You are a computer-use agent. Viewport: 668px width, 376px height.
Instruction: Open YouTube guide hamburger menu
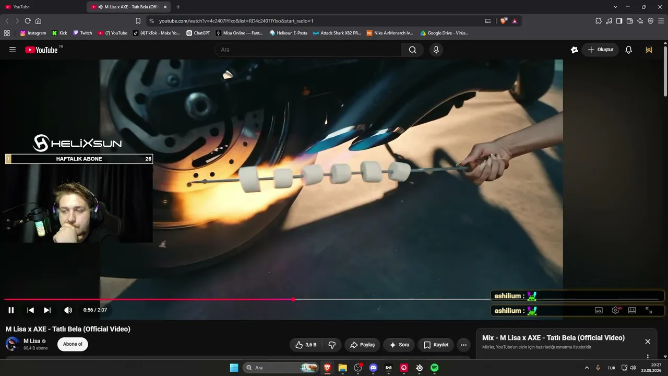point(13,50)
